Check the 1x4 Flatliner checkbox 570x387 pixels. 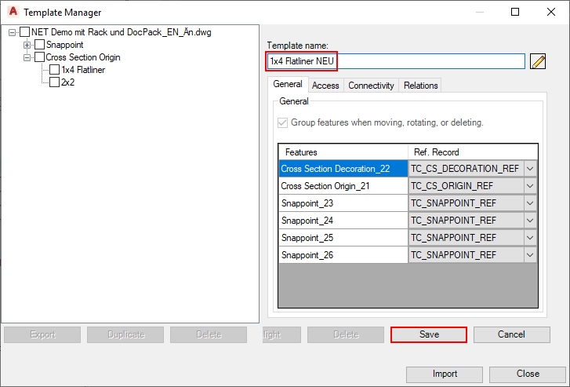pos(54,70)
